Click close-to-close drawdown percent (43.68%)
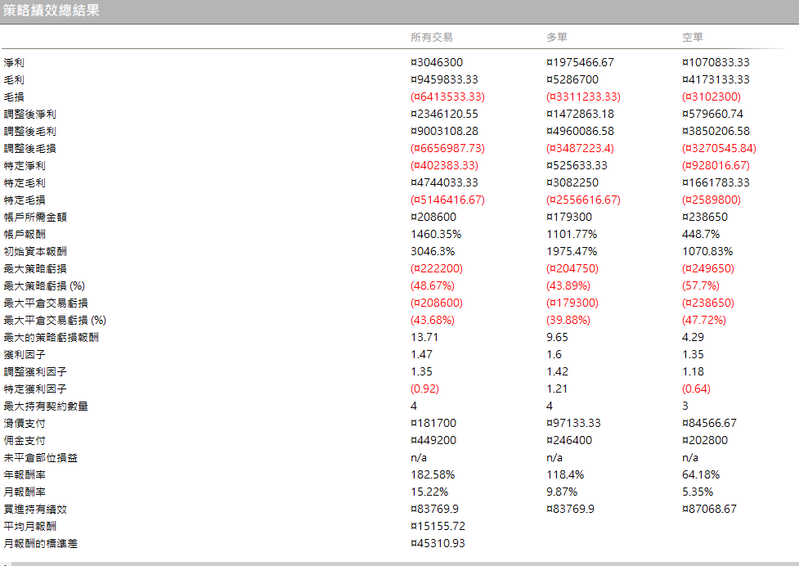This screenshot has height=566, width=799. pos(433,321)
